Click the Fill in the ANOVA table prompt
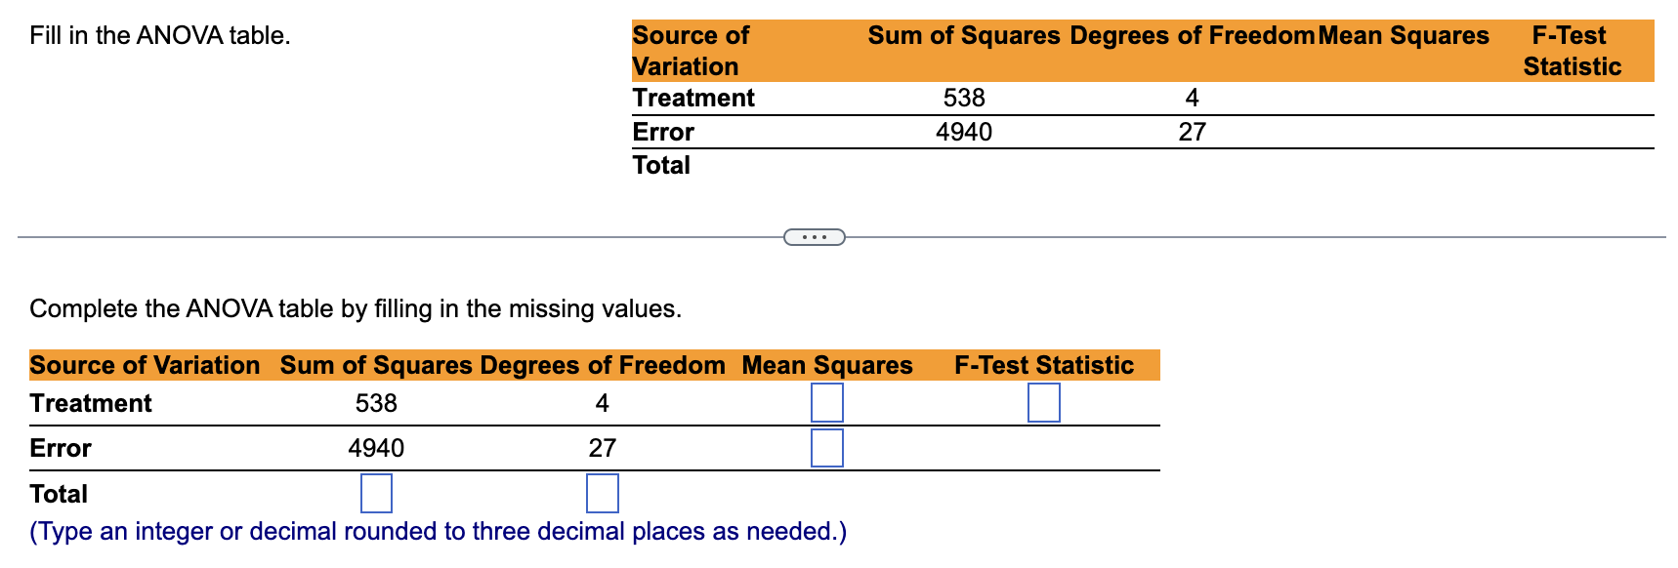Image resolution: width=1678 pixels, height=568 pixels. point(160,36)
